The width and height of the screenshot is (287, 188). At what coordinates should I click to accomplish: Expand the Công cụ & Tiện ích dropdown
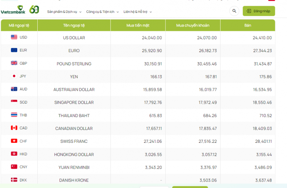tap(102, 12)
